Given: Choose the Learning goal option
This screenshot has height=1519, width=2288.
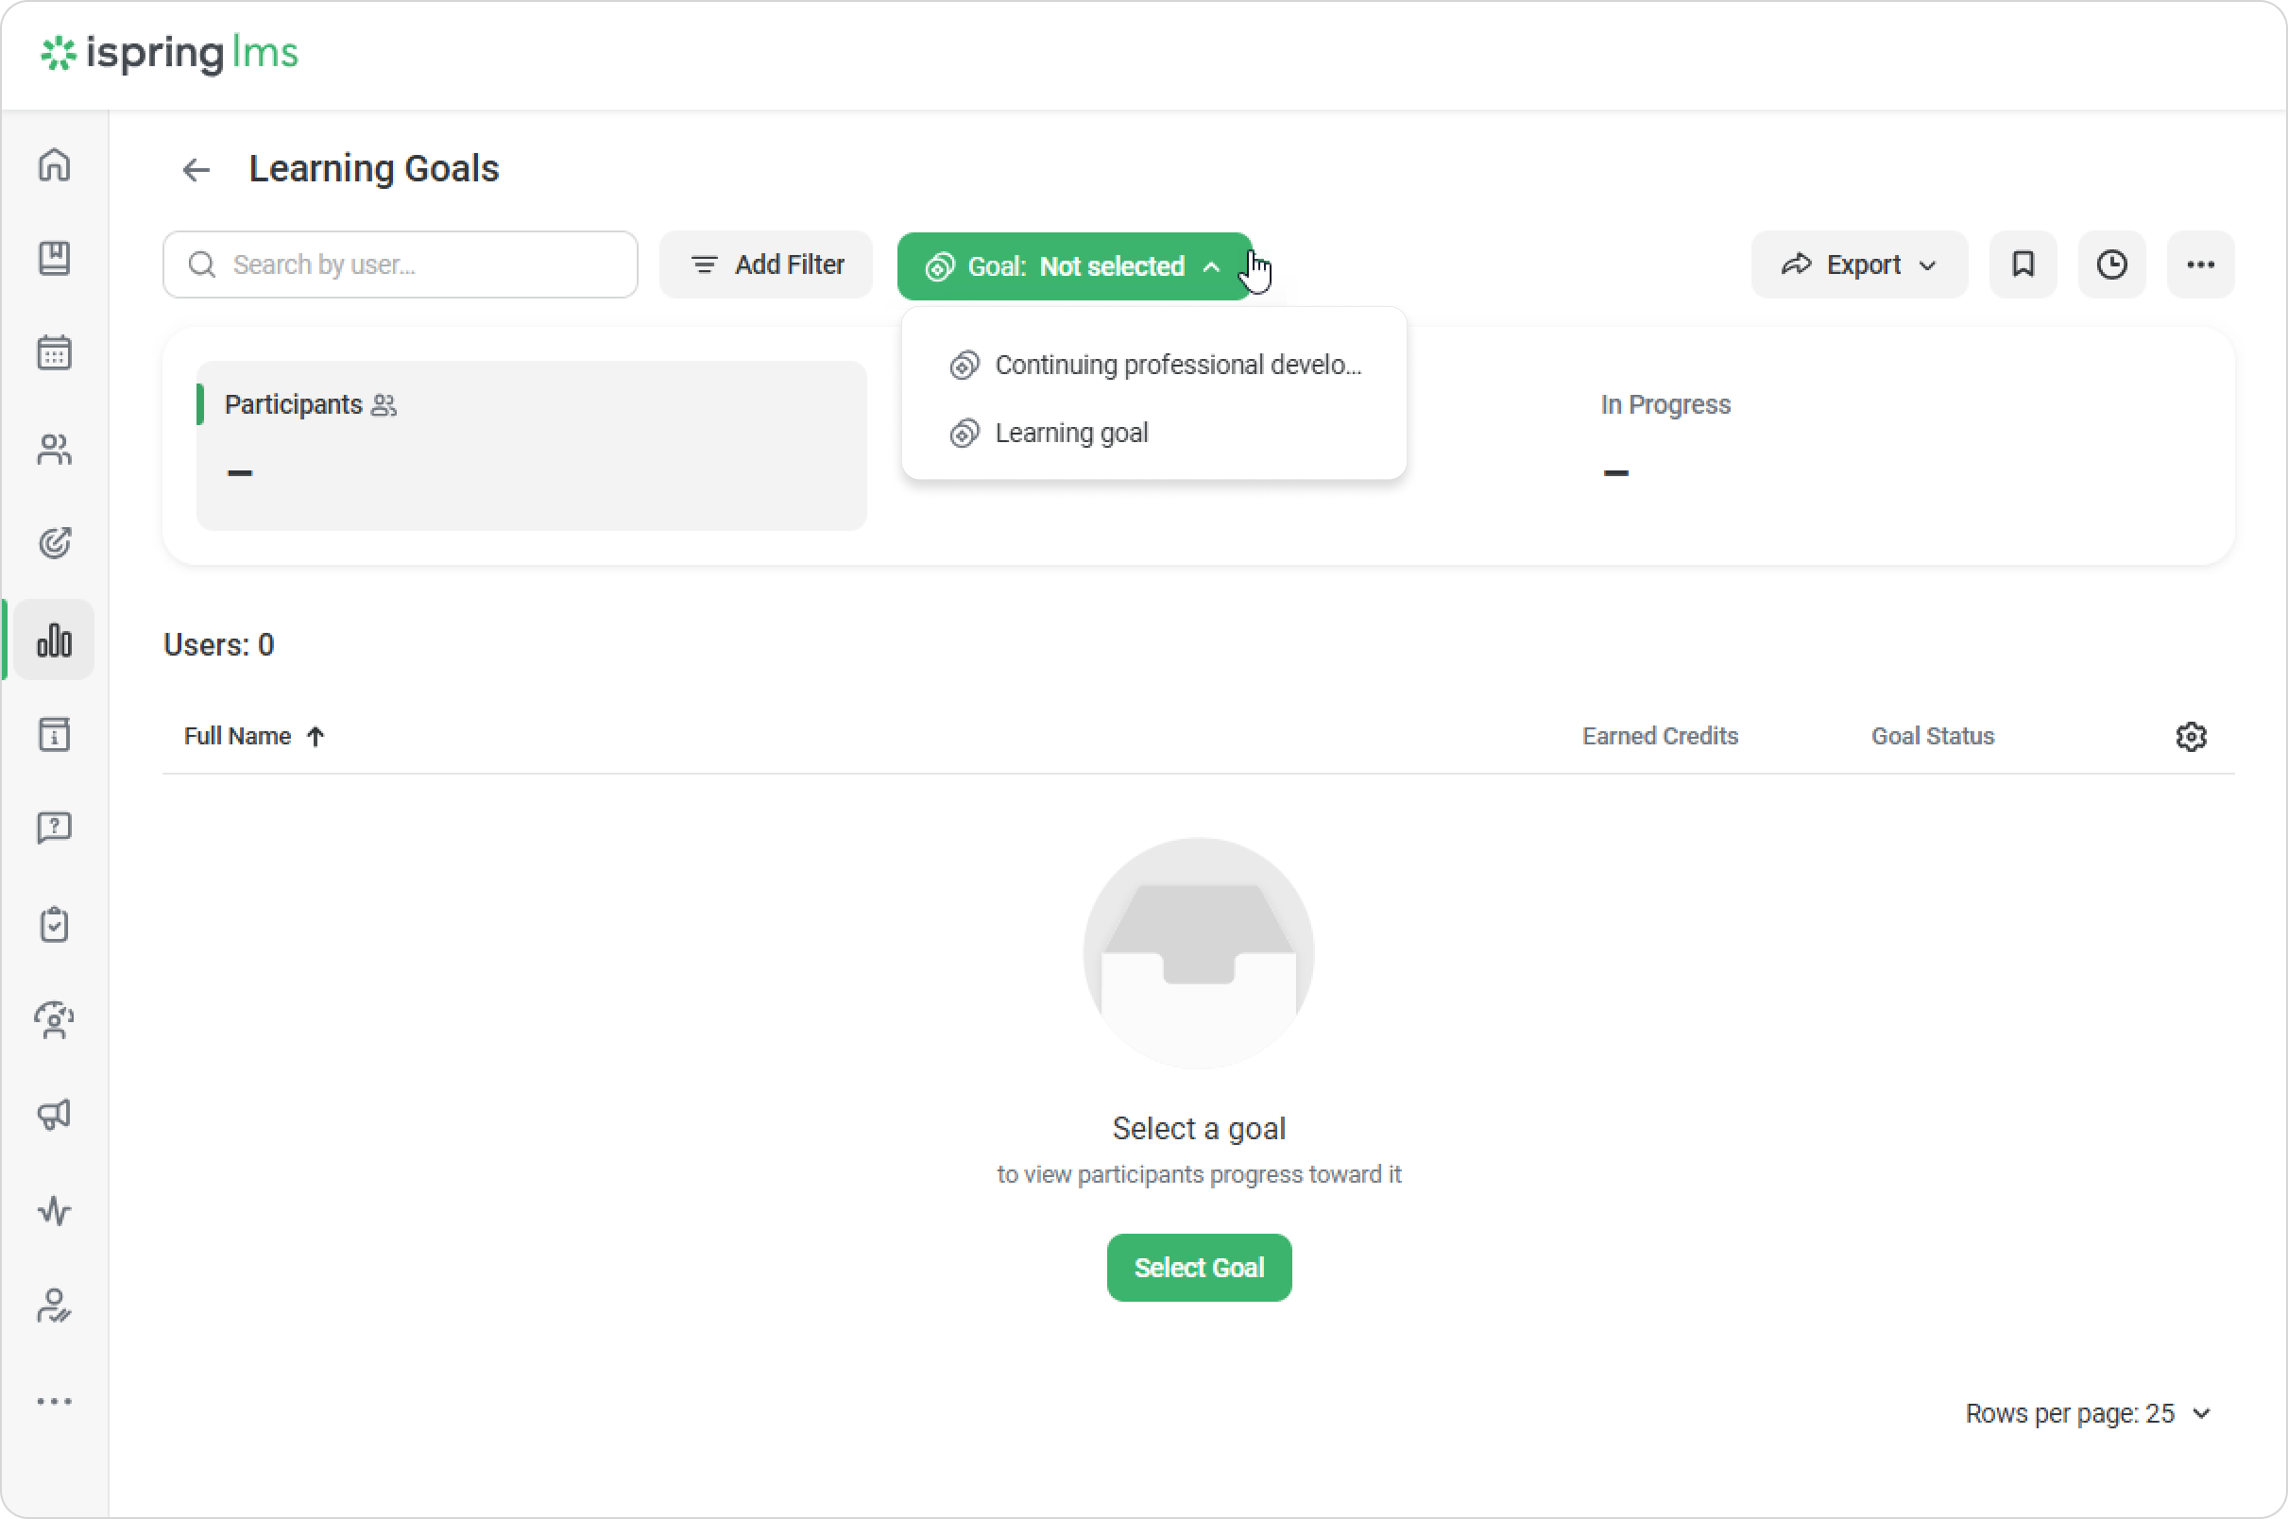Looking at the screenshot, I should tap(1071, 433).
